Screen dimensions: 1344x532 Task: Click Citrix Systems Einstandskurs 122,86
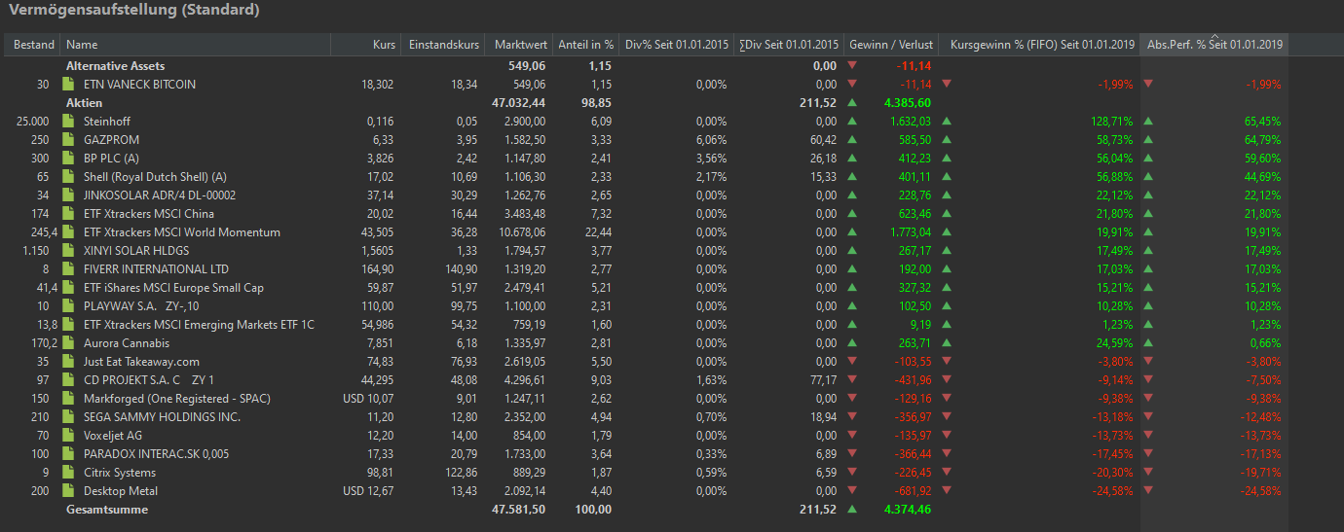(460, 473)
